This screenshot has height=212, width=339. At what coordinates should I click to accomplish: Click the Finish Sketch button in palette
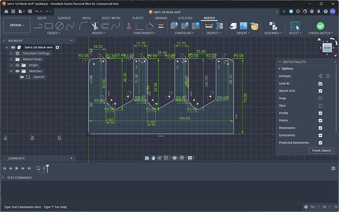tap(321, 151)
